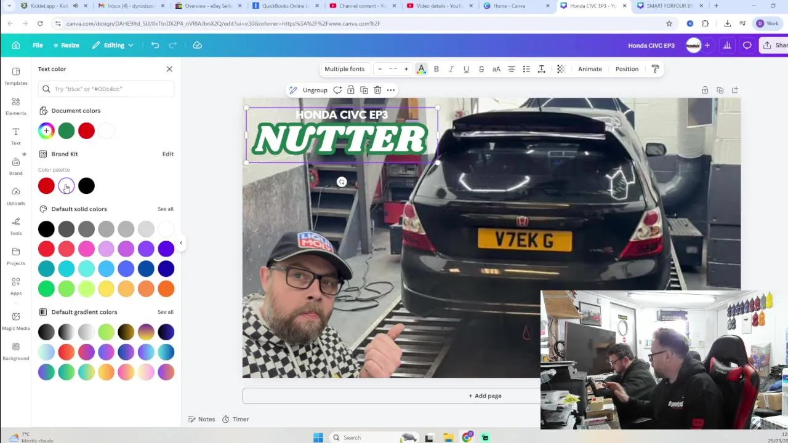This screenshot has width=788, height=443.
Task: Select black Brand Kit palette swatch
Action: tap(86, 186)
